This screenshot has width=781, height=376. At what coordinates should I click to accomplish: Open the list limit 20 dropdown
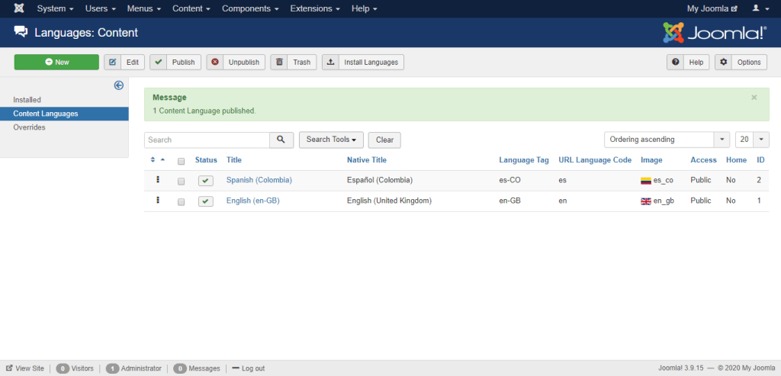752,140
